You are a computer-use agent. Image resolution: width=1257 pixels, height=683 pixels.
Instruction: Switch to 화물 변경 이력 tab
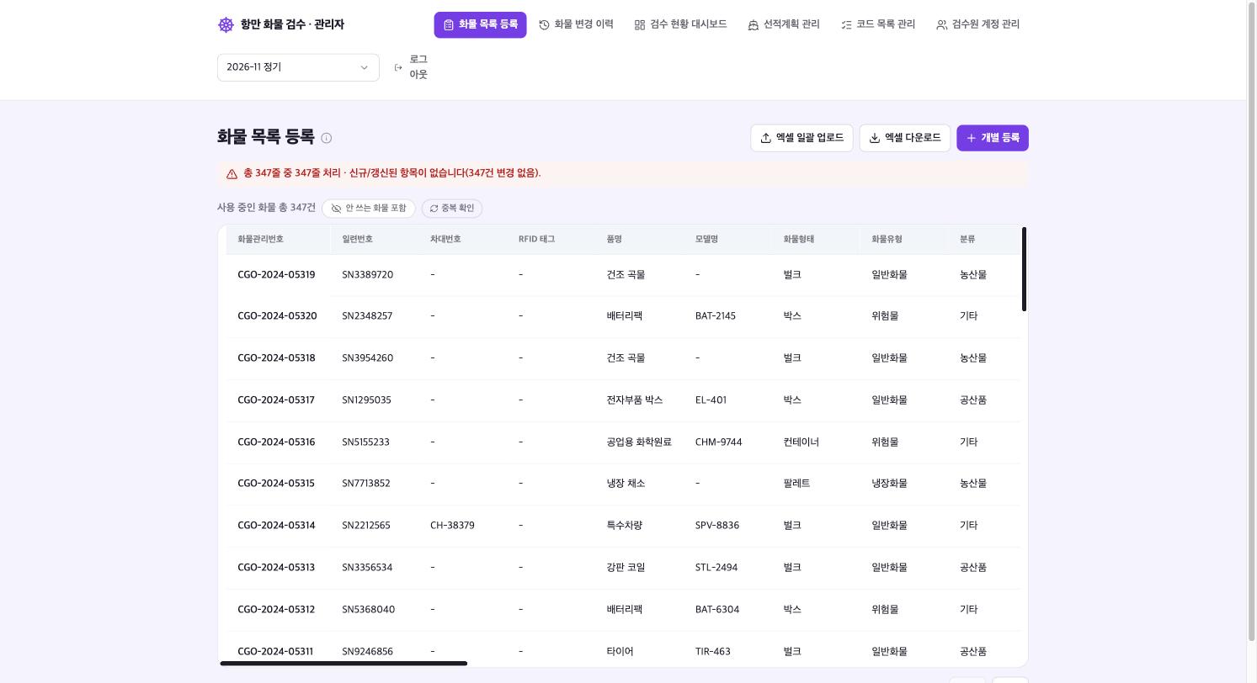(x=576, y=24)
